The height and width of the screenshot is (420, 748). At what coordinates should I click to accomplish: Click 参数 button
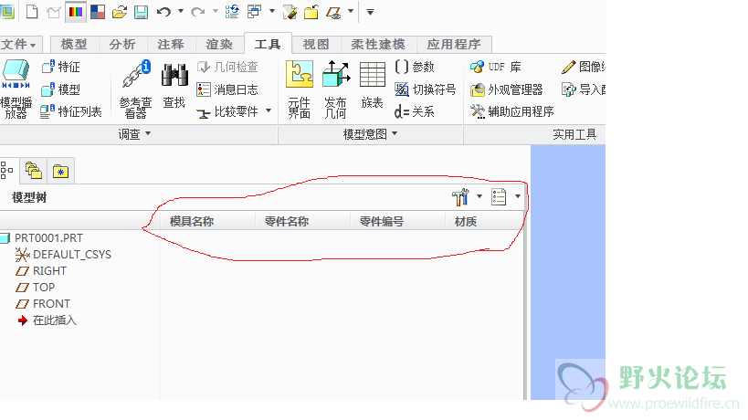[415, 67]
